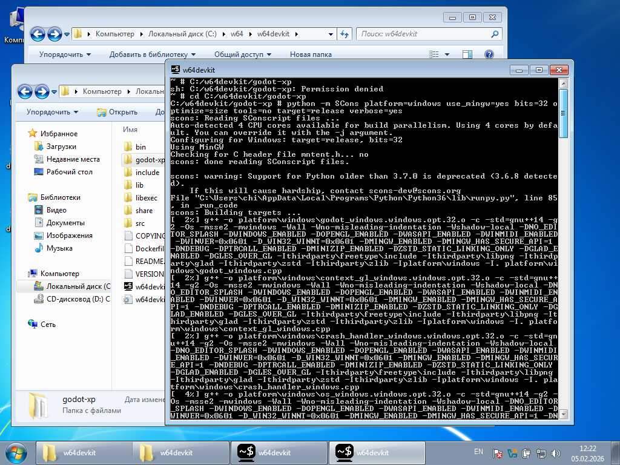Expand address bar history dropdown in rear Explorer
The width and height of the screenshot is (620, 465).
point(331,34)
